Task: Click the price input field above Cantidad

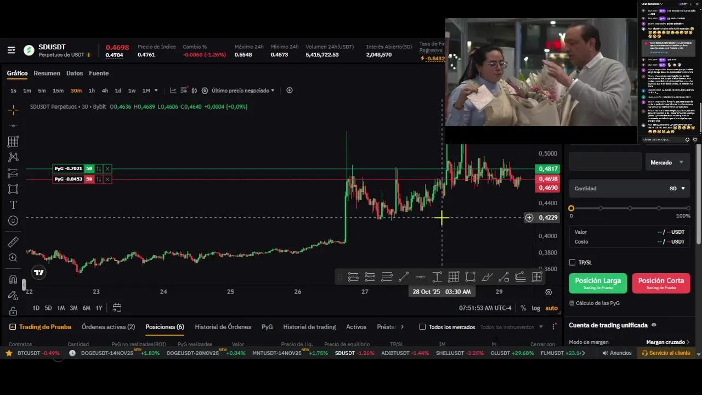Action: pos(605,162)
